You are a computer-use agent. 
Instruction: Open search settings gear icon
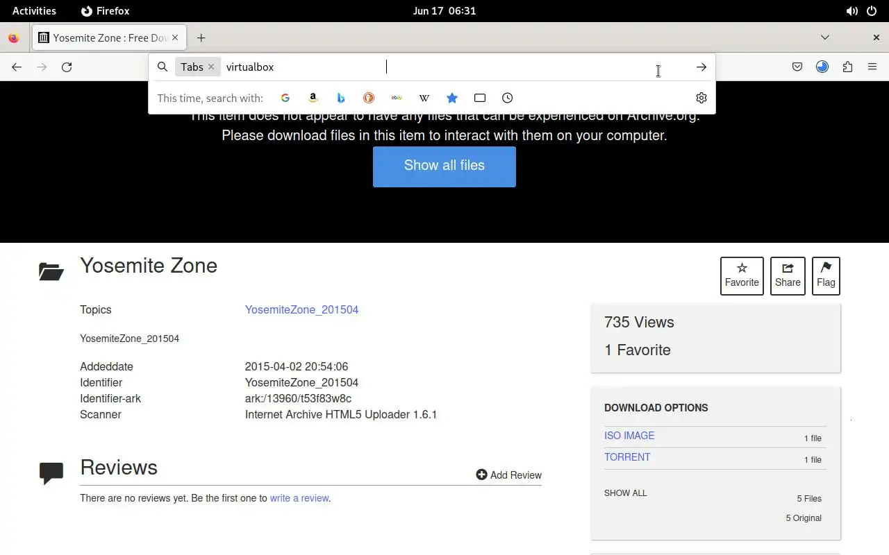[x=701, y=98]
